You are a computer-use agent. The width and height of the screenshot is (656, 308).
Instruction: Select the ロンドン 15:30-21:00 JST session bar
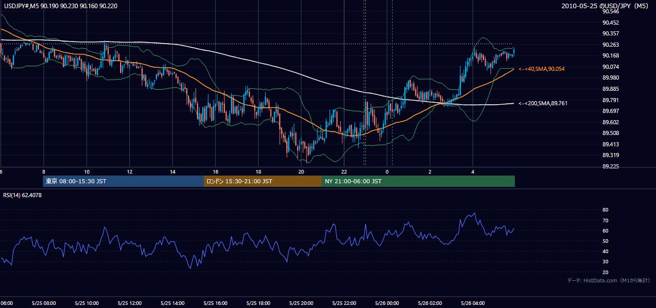263,181
